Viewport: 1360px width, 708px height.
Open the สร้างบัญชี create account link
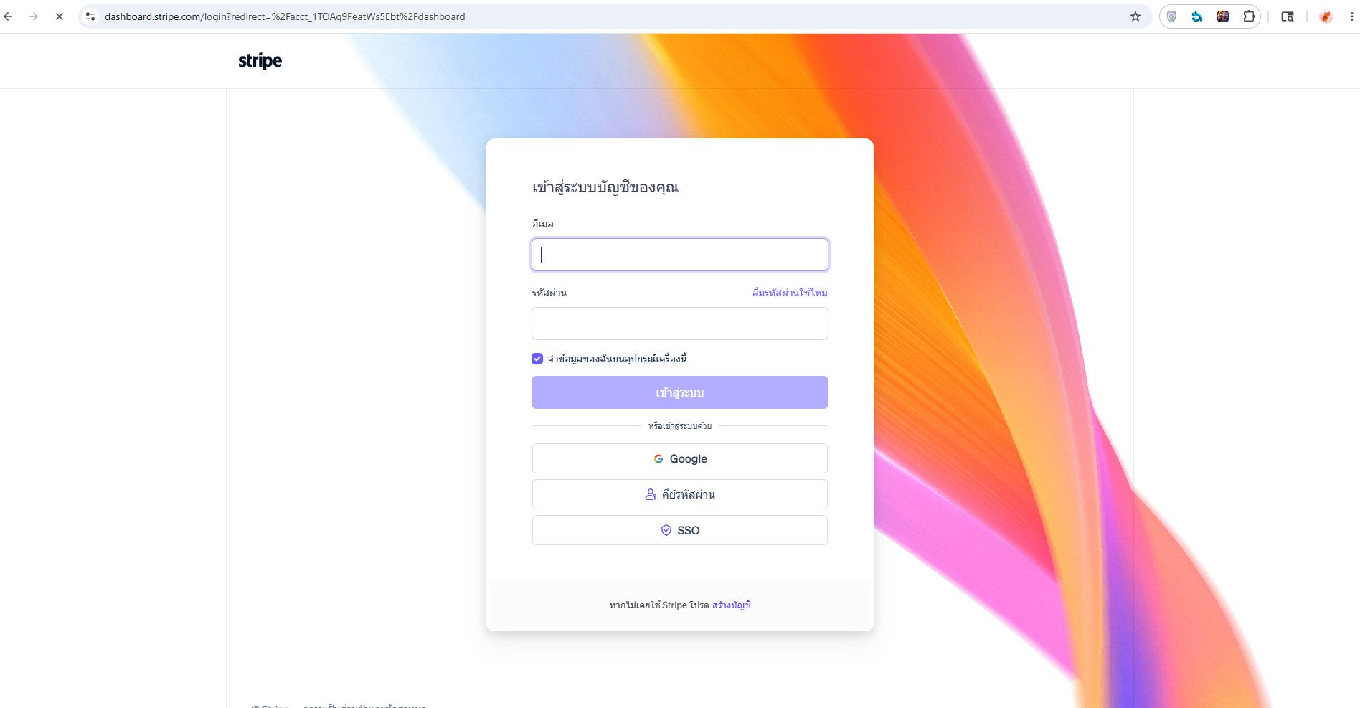pos(732,605)
